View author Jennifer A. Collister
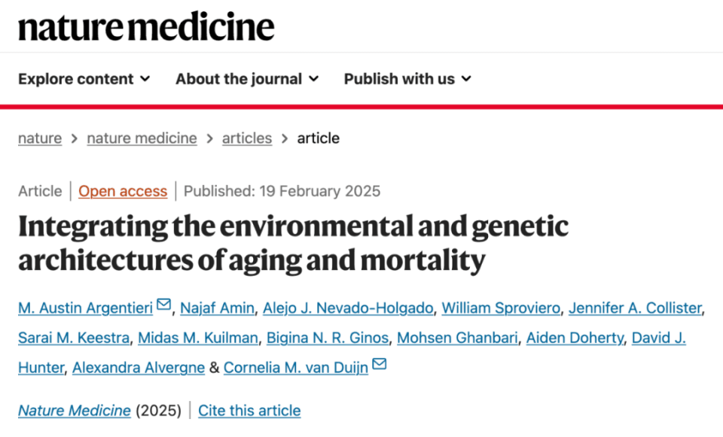Image resolution: width=723 pixels, height=437 pixels. click(x=636, y=308)
